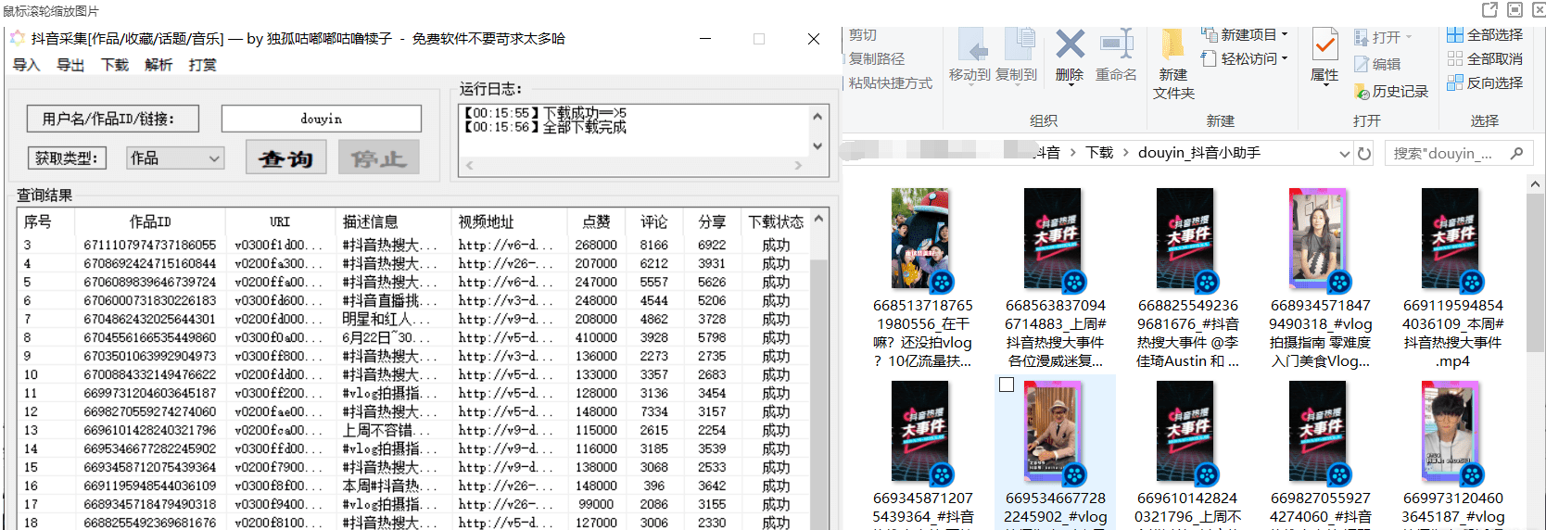The image size is (1546, 530).
Task: Click the Explorer refresh icon
Action: (1364, 154)
